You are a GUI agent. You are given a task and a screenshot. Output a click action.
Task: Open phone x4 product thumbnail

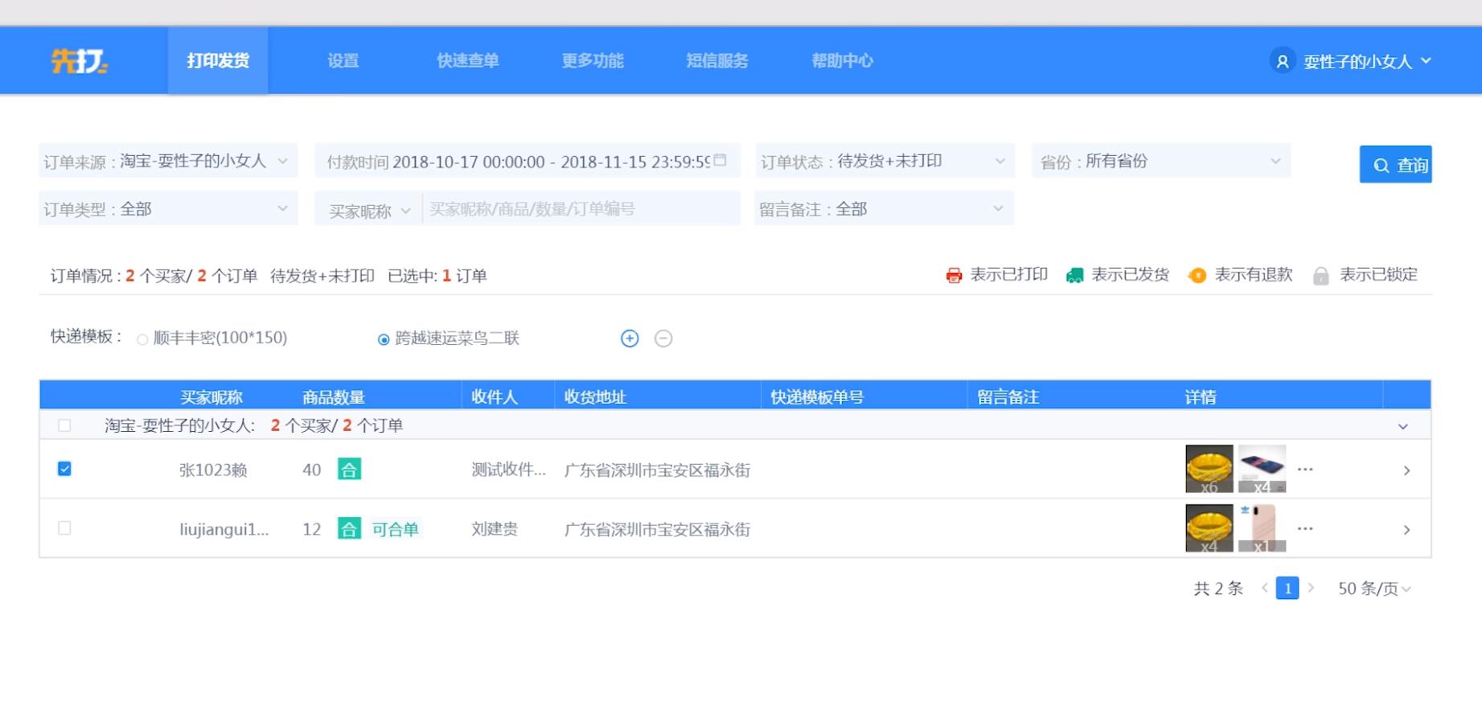click(1262, 469)
